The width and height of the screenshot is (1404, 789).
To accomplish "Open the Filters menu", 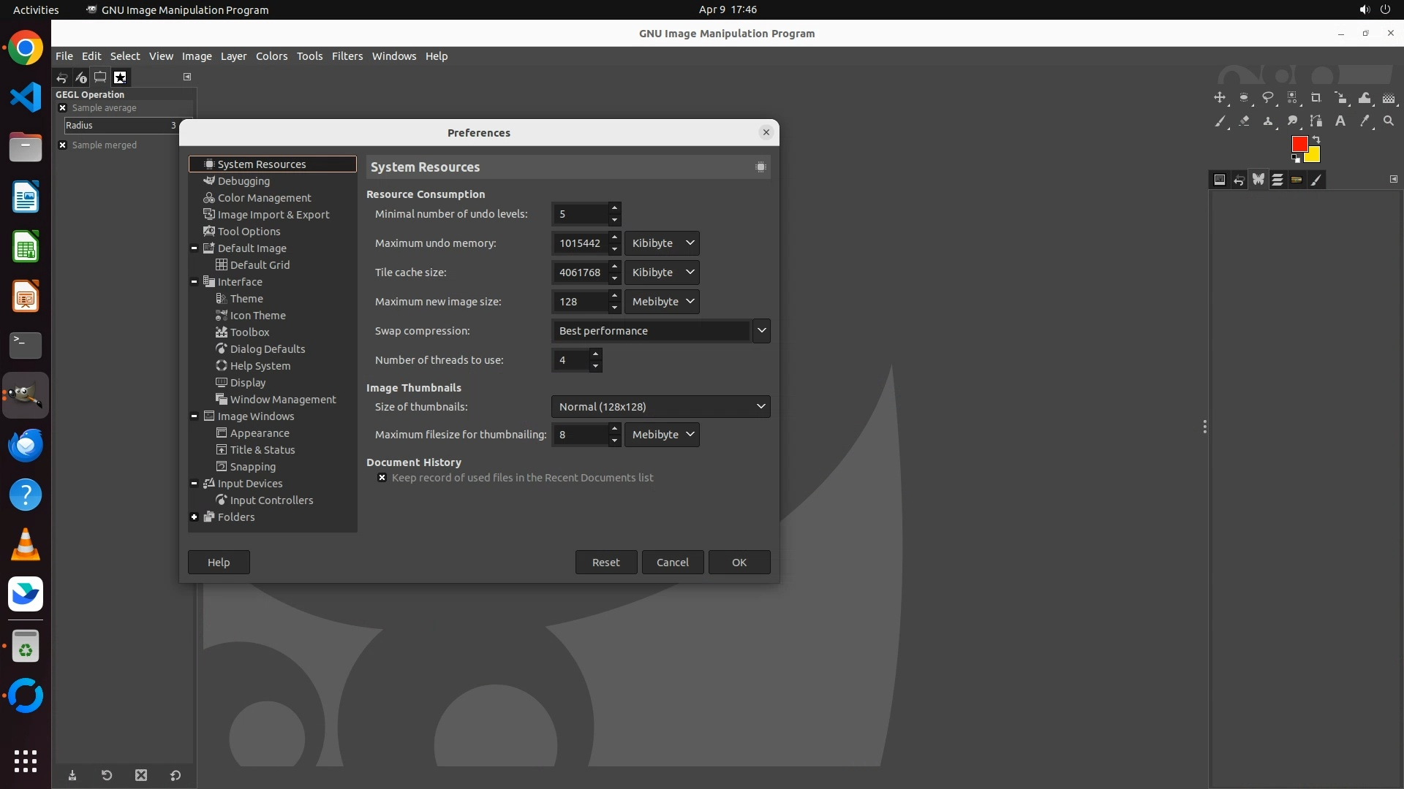I will coord(347,56).
